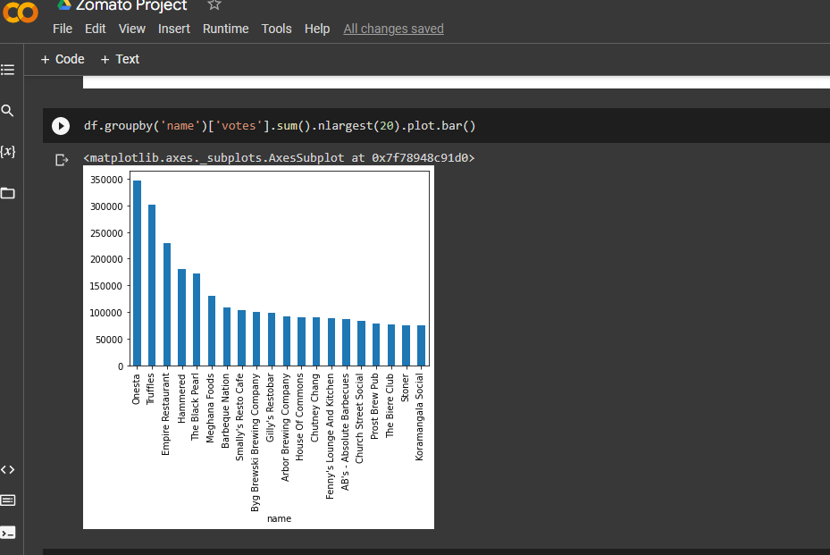Click the Truffles axis label

pos(150,390)
